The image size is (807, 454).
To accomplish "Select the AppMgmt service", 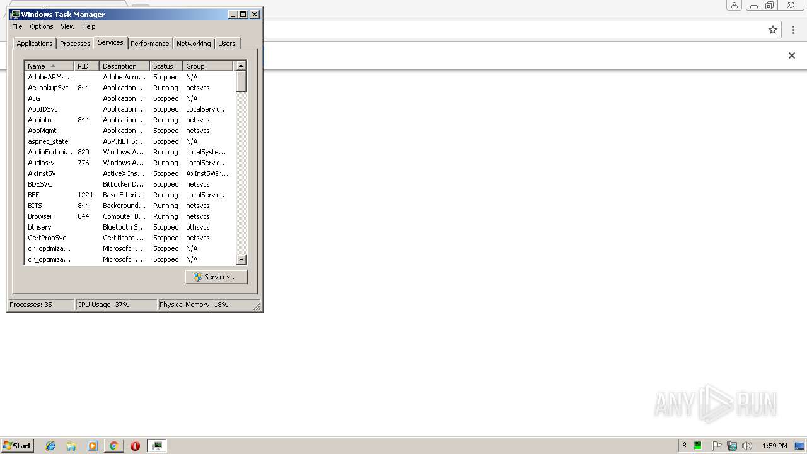I will [130, 131].
